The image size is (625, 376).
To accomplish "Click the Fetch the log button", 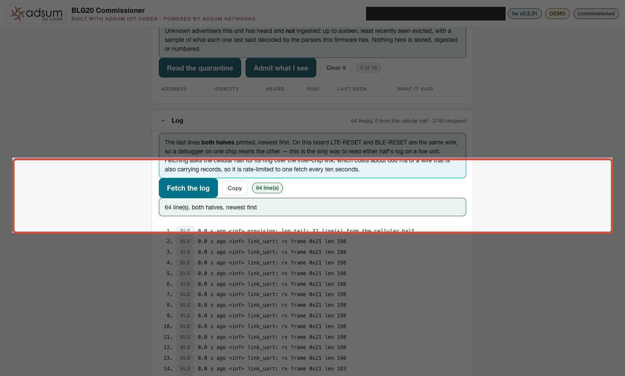I will (x=188, y=188).
